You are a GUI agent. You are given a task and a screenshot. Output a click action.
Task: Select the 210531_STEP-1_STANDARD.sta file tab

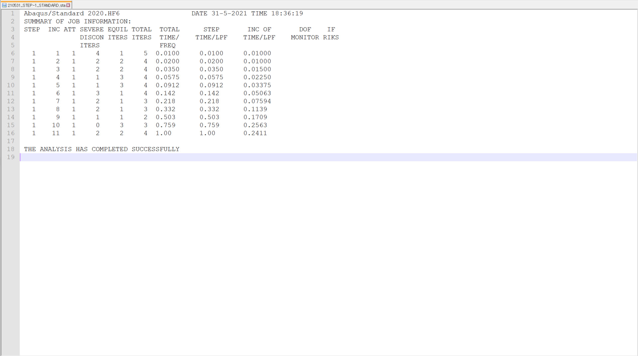[x=36, y=5]
